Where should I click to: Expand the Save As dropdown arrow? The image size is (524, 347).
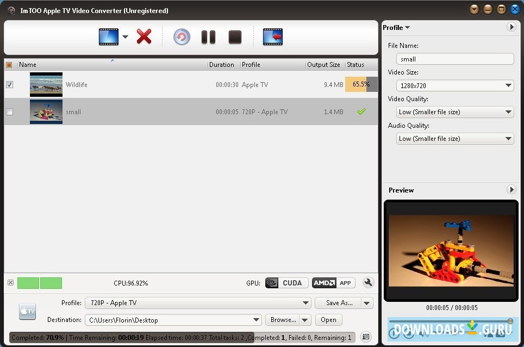tap(367, 303)
